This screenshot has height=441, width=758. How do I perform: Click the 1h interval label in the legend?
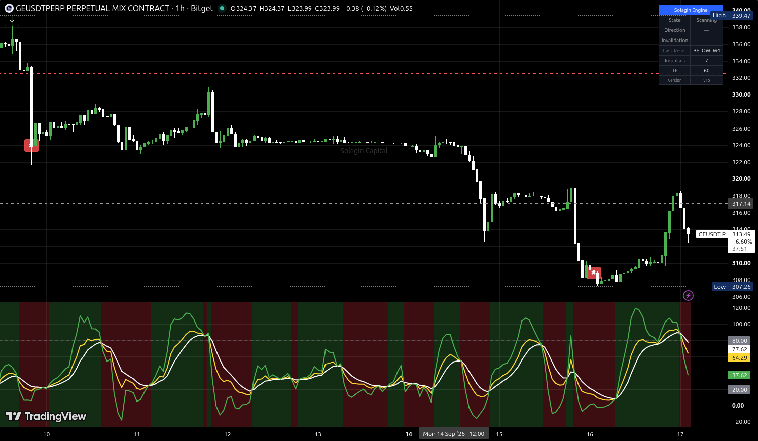click(180, 8)
